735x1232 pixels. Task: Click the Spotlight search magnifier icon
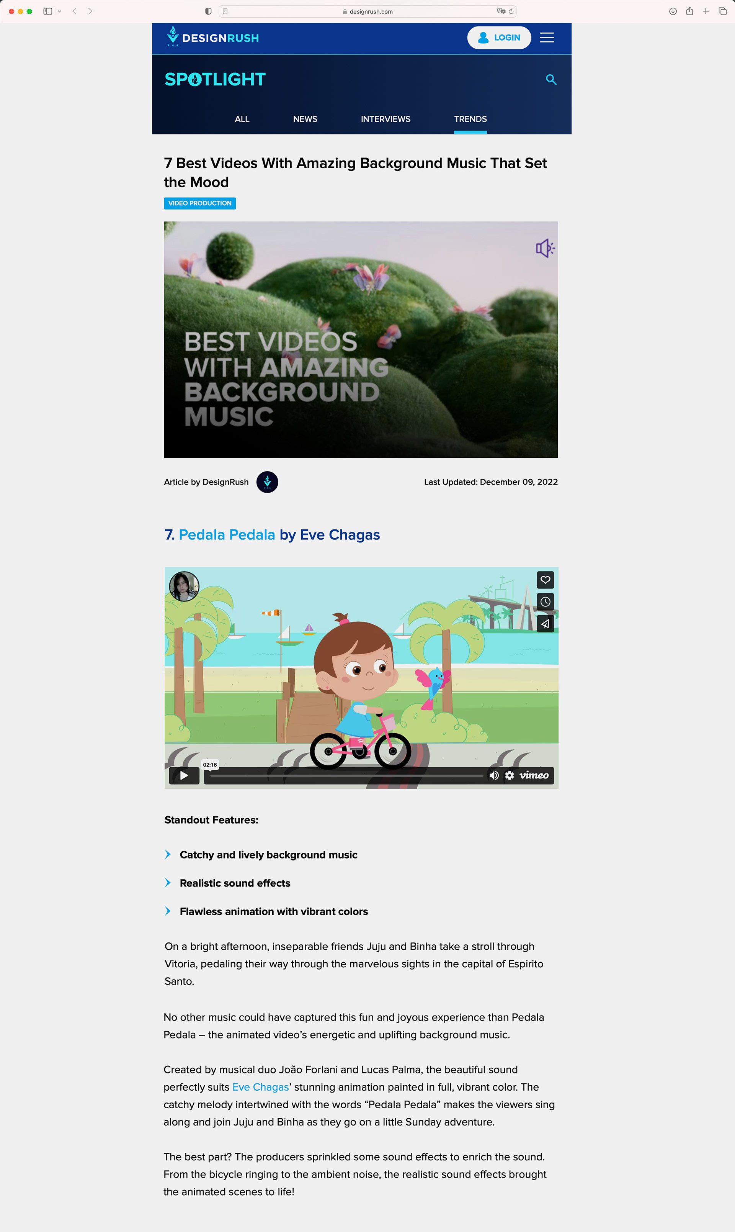[551, 79]
